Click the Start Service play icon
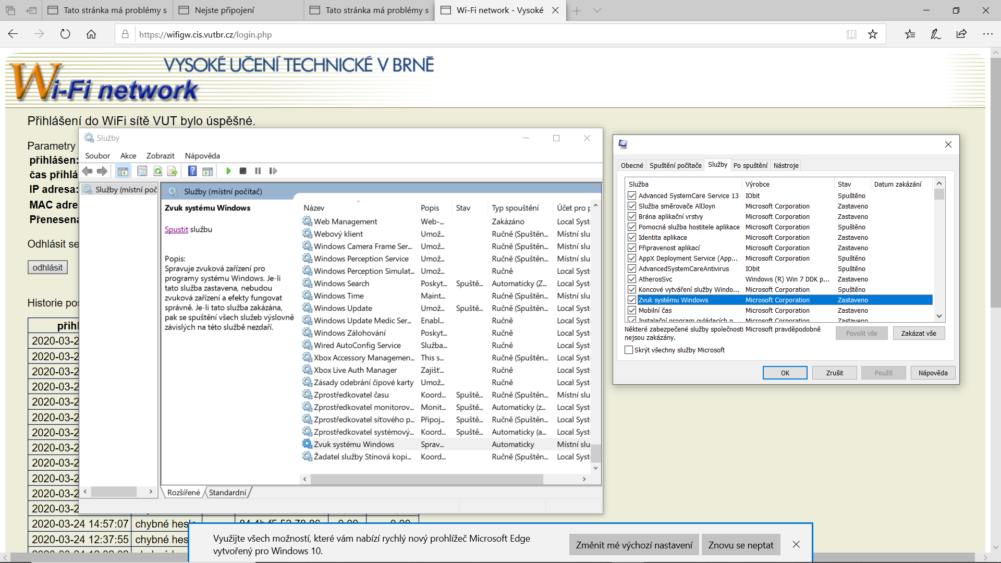Viewport: 1001px width, 563px height. tap(228, 171)
